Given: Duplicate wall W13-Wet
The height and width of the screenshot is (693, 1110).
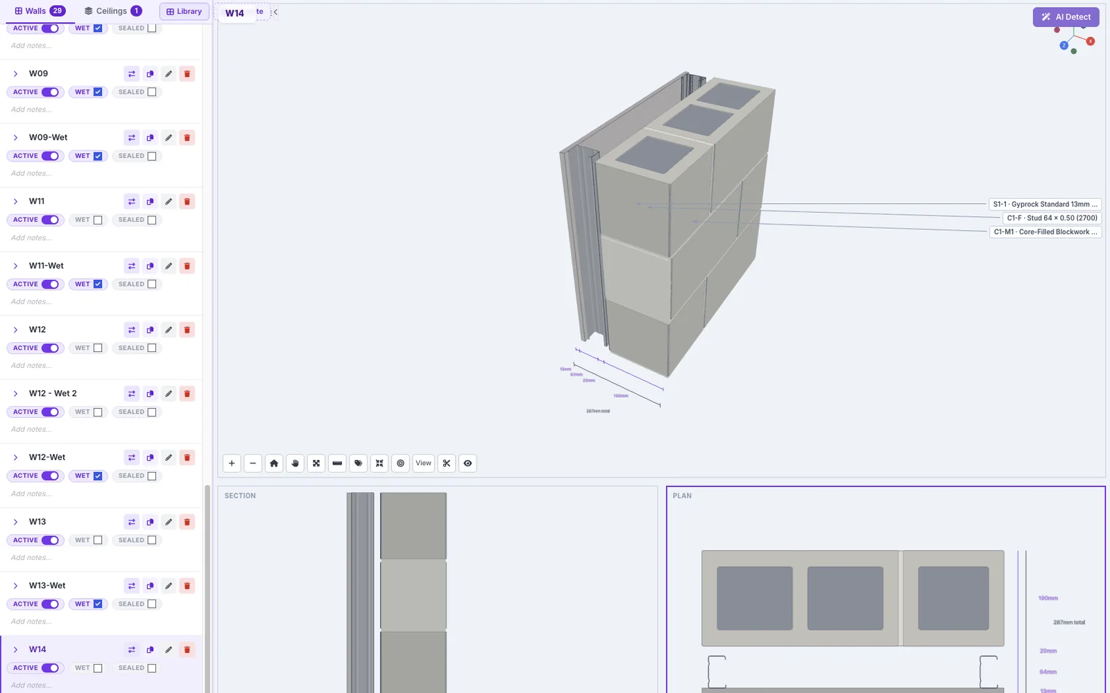Looking at the screenshot, I should (x=150, y=586).
